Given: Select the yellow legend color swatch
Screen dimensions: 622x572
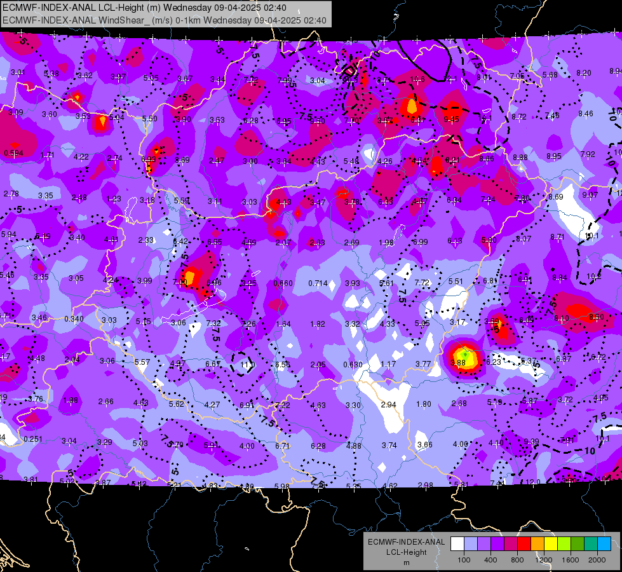Looking at the screenshot, I should 551,544.
